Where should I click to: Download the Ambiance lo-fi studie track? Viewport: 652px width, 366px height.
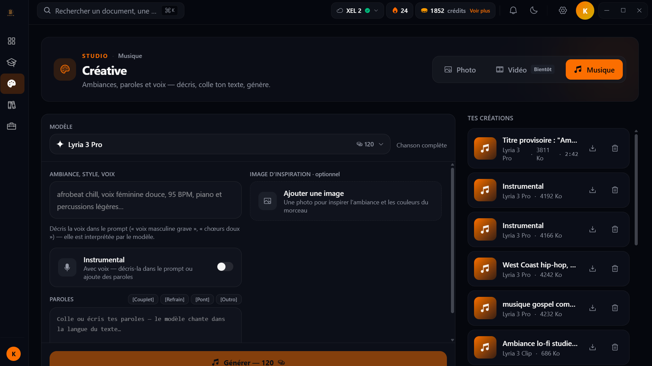(593, 347)
